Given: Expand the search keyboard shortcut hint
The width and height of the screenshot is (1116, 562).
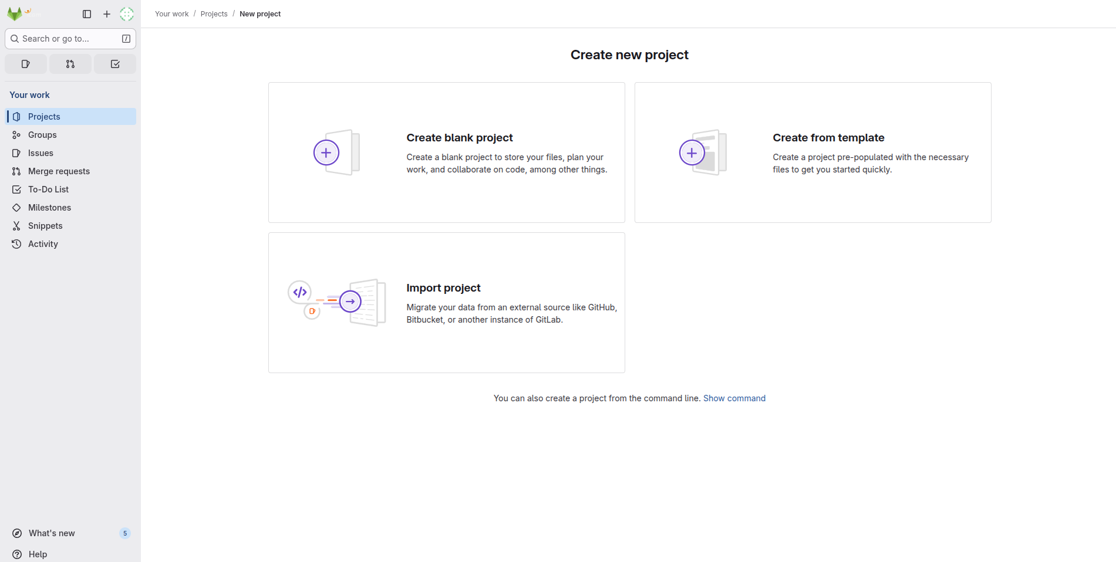Looking at the screenshot, I should click(x=126, y=38).
